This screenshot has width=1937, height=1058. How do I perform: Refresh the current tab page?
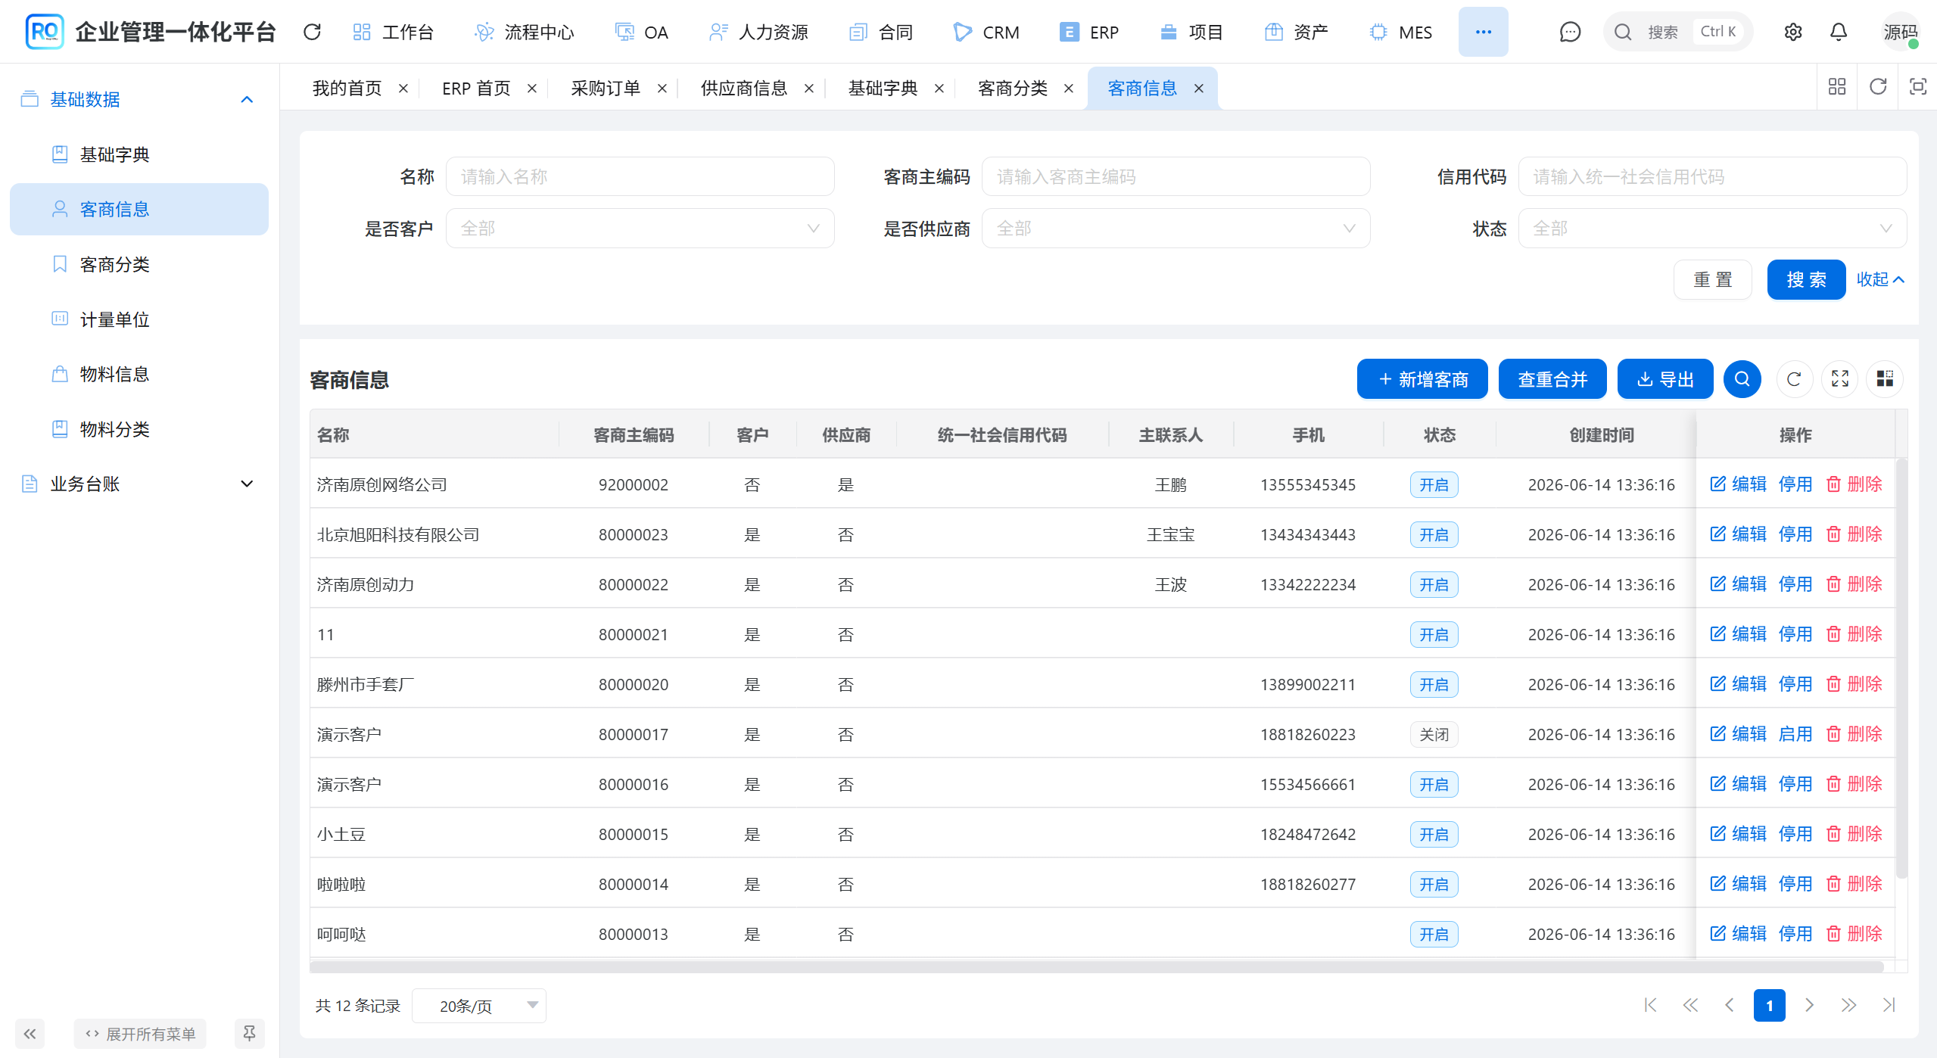(x=1877, y=87)
